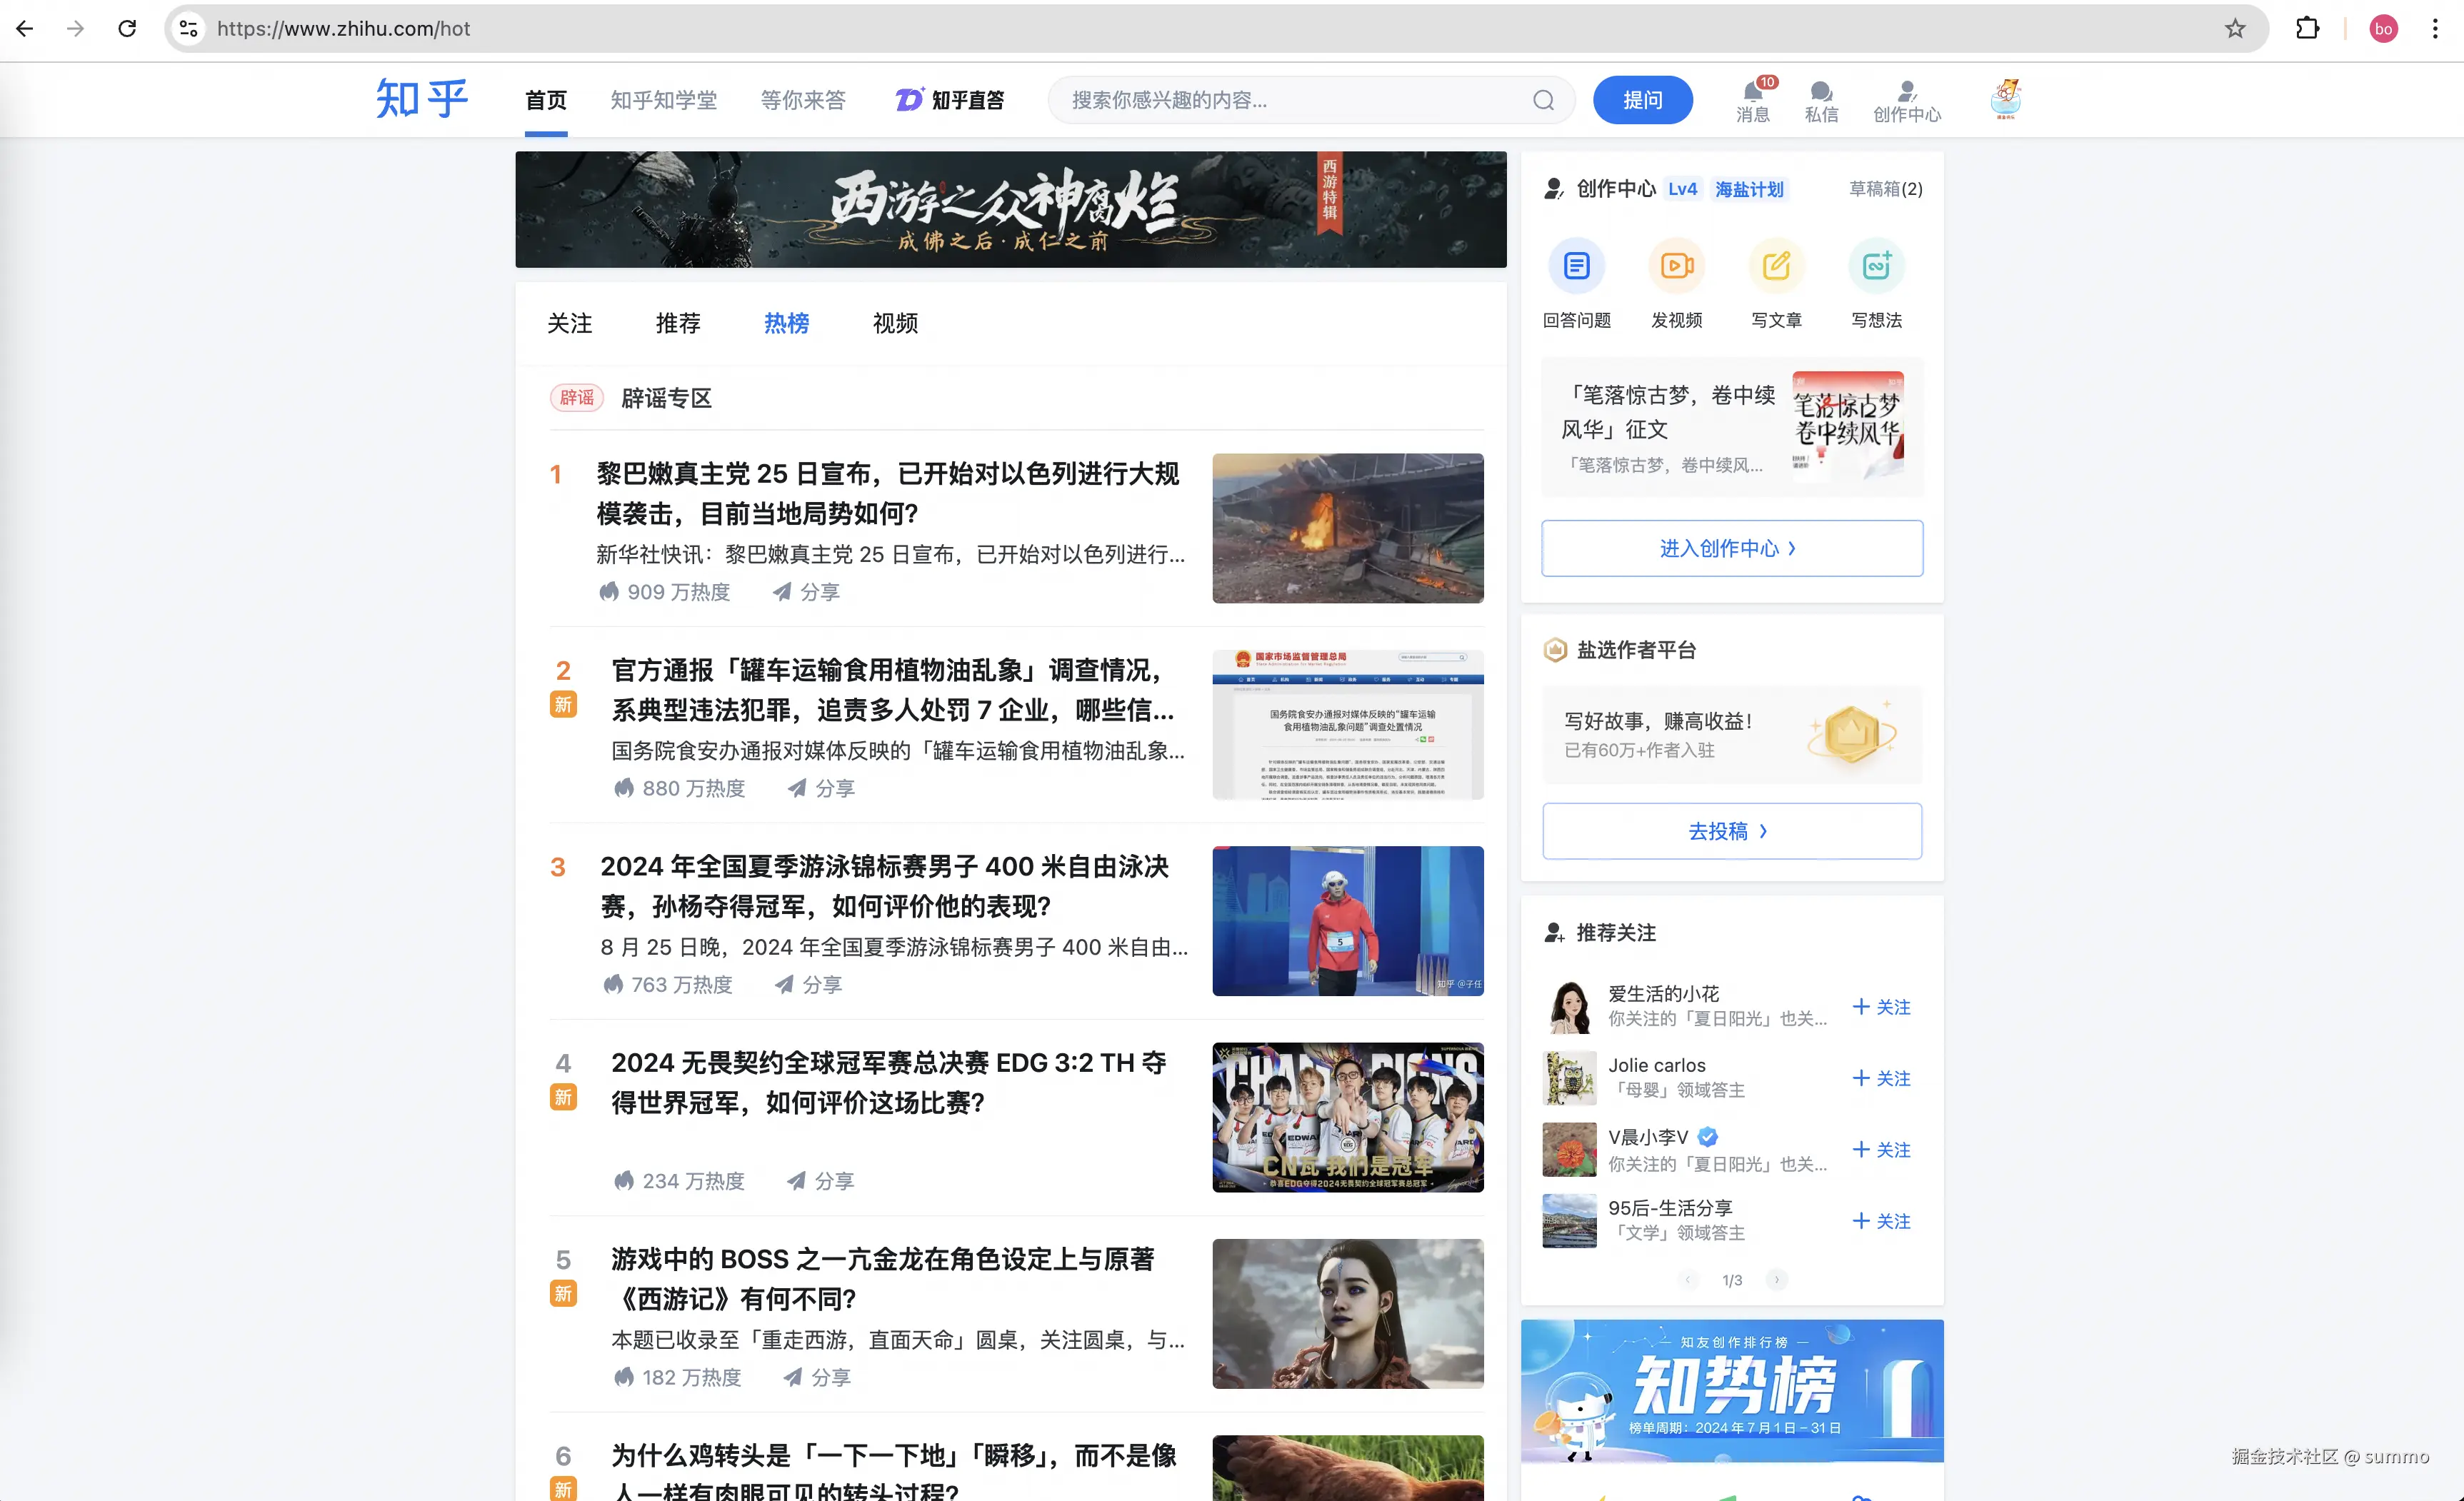
Task: Follow user Jolie carlos
Action: (1881, 1078)
